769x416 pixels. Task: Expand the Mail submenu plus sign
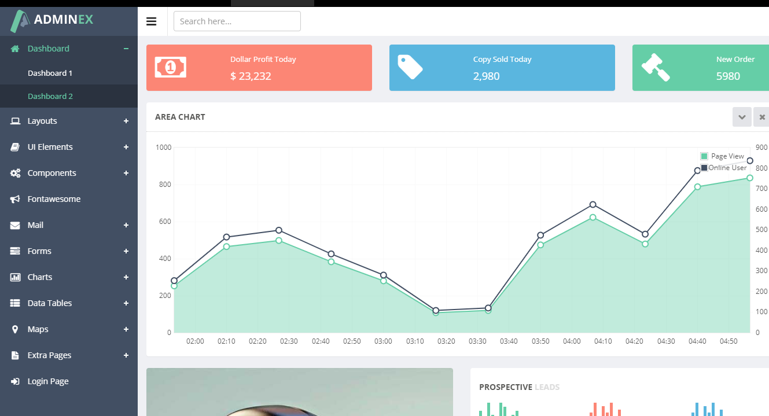pos(126,225)
